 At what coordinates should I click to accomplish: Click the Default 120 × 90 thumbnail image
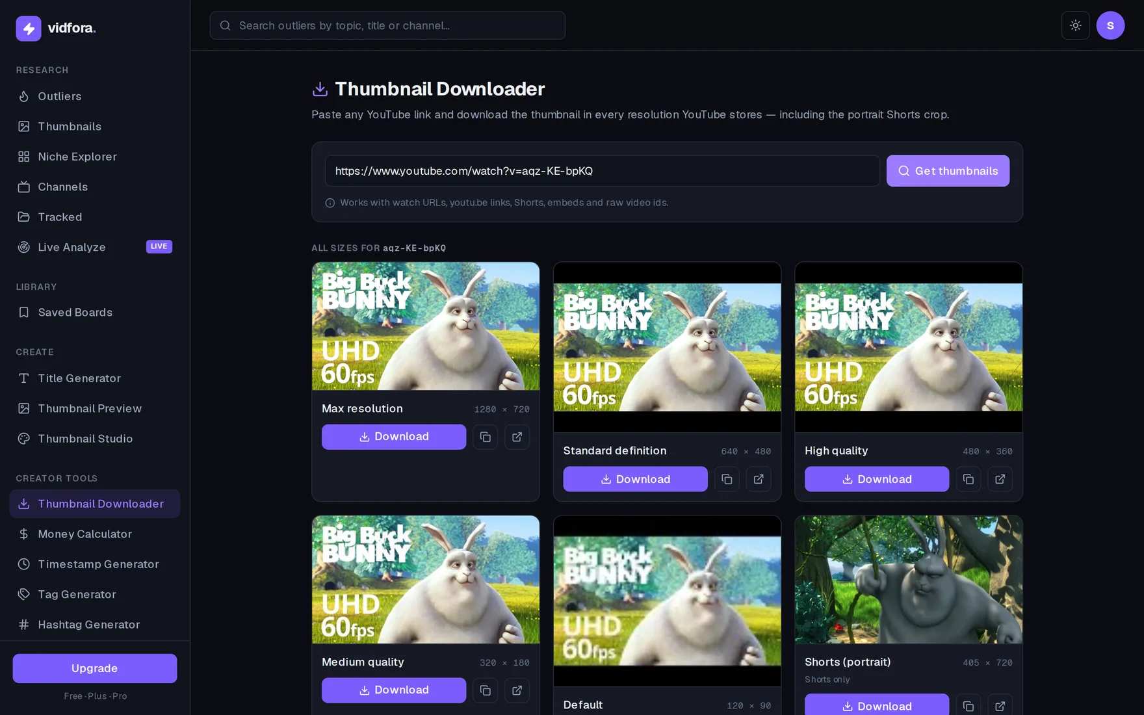pos(667,601)
